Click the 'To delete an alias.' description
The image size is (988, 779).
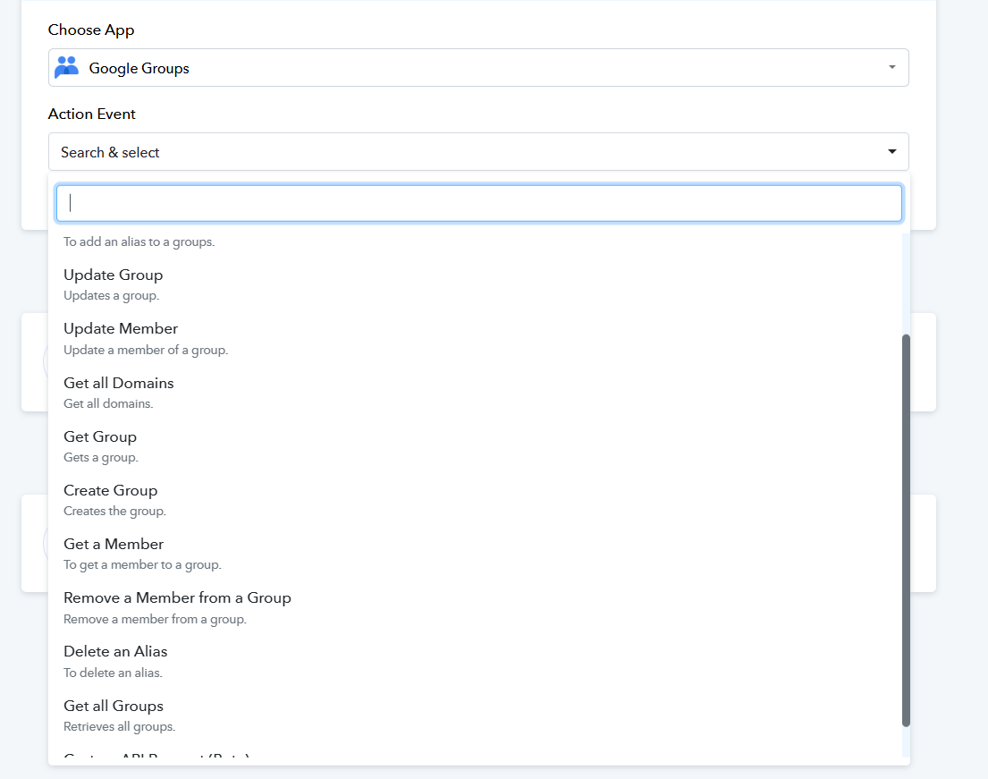pos(113,673)
